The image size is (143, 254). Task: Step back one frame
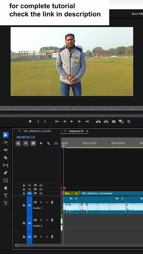pyautogui.click(x=65, y=121)
